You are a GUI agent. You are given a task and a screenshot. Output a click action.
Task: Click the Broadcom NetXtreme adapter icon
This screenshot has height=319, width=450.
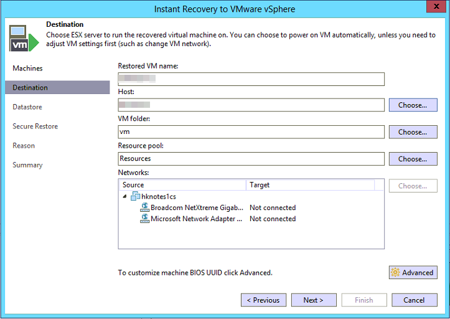145,207
